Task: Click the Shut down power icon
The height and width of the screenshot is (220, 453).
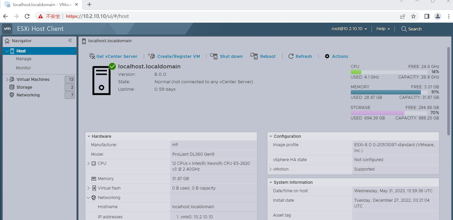Action: [213, 56]
